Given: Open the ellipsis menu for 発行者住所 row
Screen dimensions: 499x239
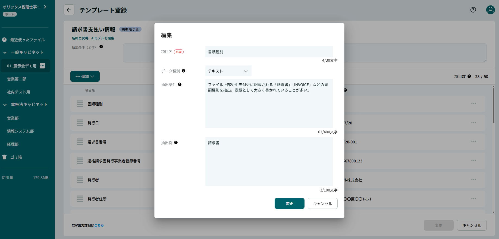Looking at the screenshot, I should click(x=474, y=198).
